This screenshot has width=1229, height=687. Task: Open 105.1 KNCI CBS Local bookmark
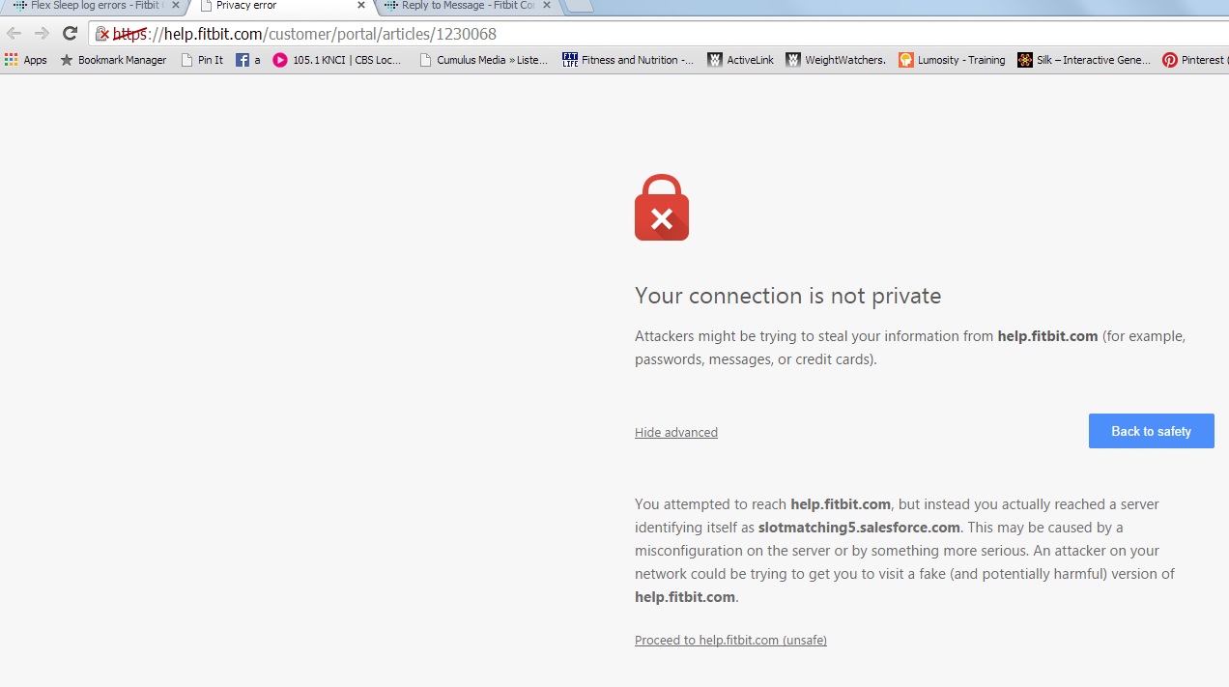[337, 60]
